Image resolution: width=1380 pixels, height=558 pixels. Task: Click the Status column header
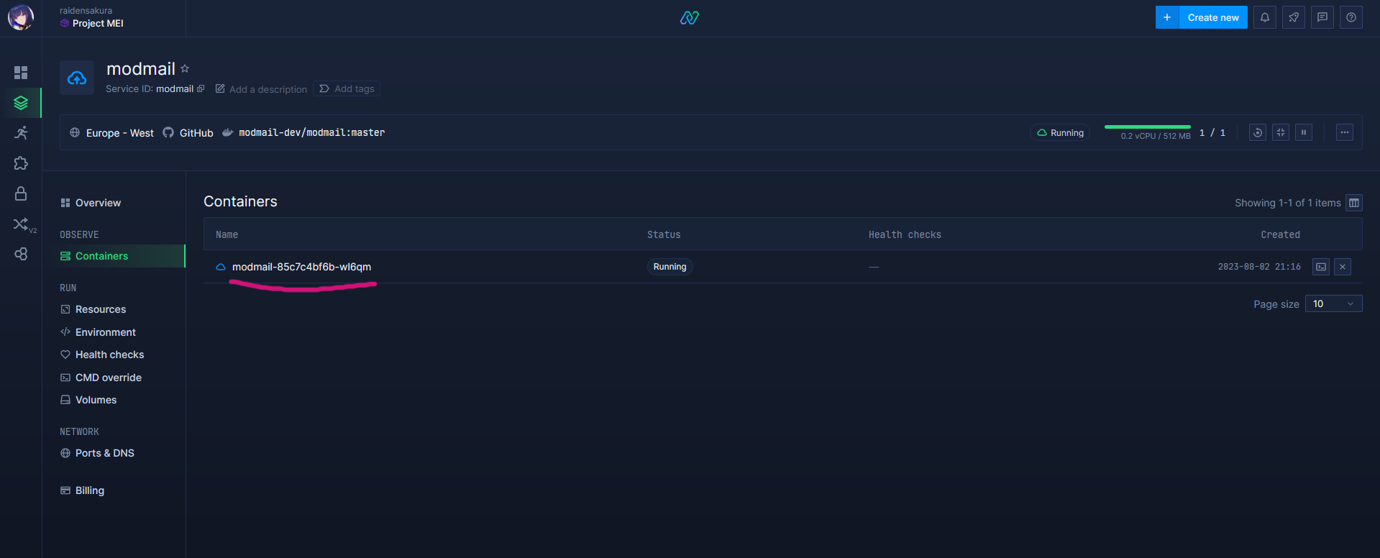coord(664,234)
